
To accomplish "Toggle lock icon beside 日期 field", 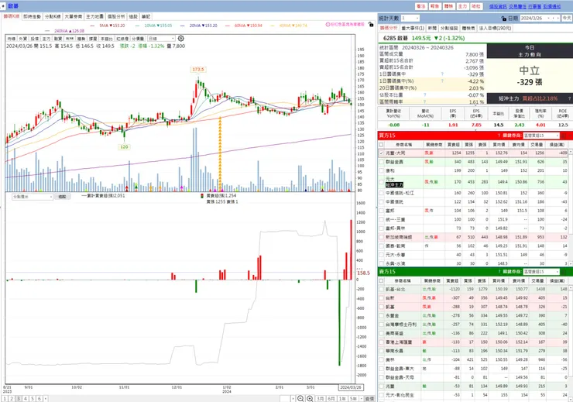I will 504,19.
